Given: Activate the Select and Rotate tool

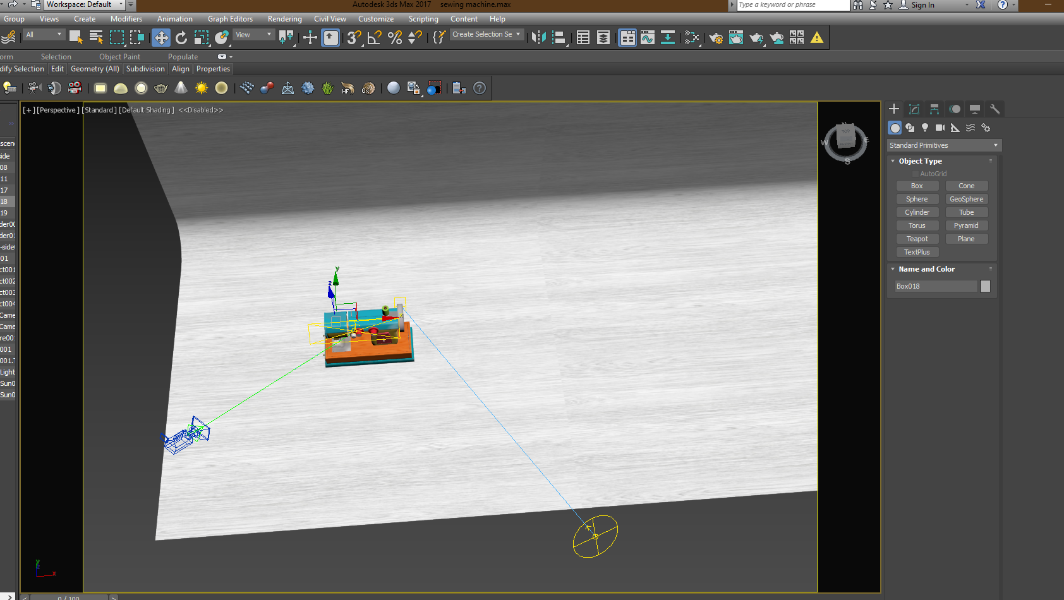Looking at the screenshot, I should pyautogui.click(x=181, y=38).
